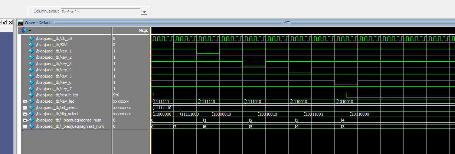Screen dimensions: 455x154
Task: Click the StX value of result_led
Action: (116, 95)
